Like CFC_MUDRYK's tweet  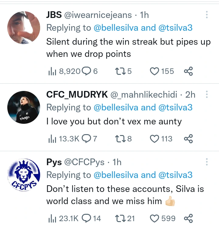(x=155, y=139)
